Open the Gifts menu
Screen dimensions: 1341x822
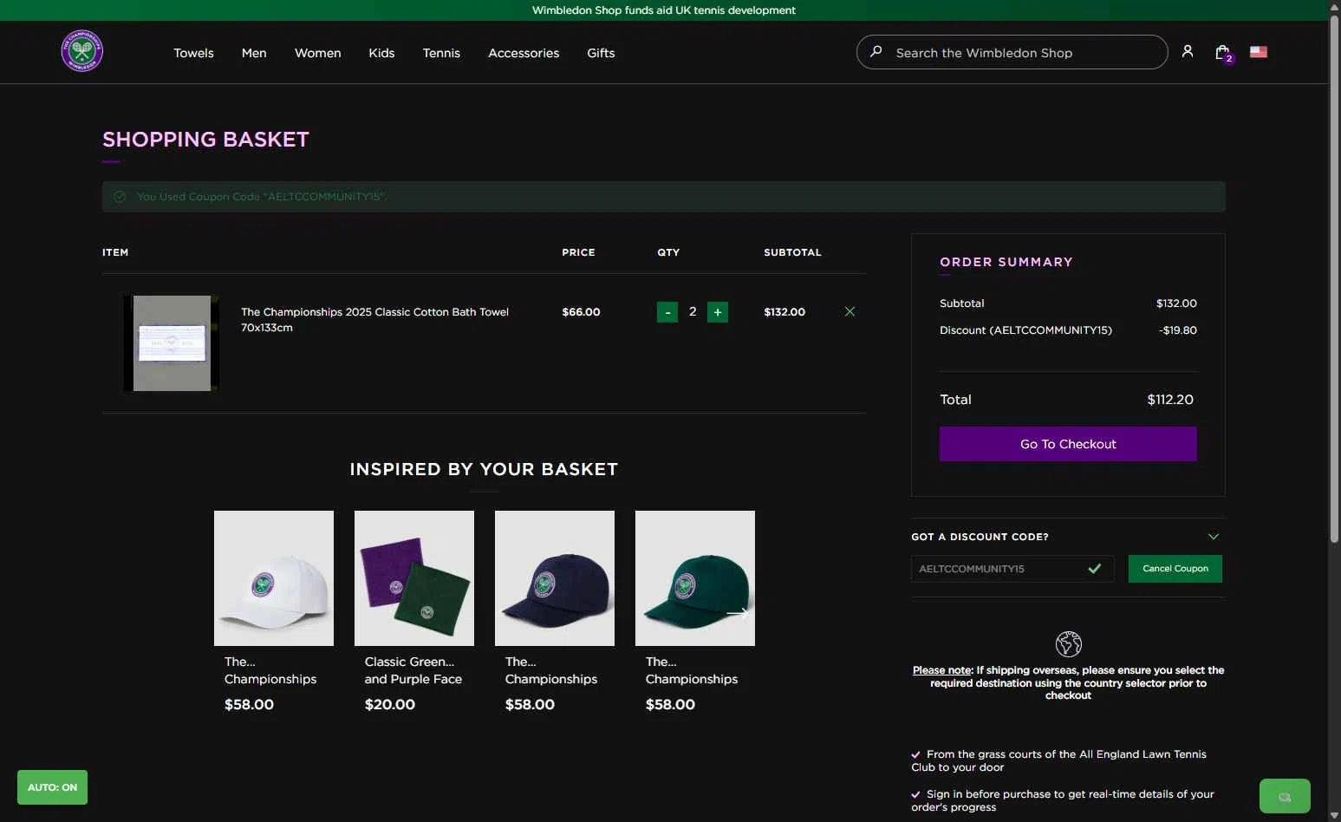coord(601,53)
